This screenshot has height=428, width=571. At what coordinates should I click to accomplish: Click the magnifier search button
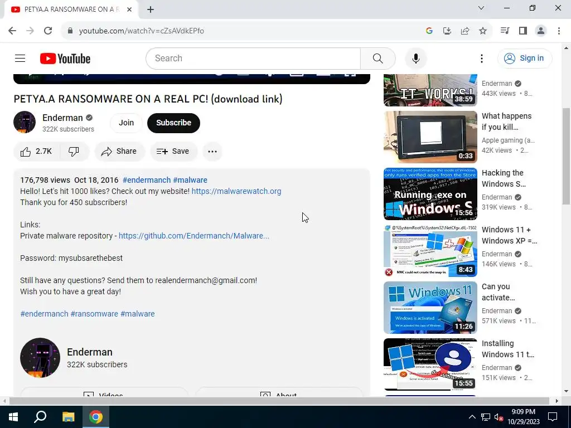[378, 58]
